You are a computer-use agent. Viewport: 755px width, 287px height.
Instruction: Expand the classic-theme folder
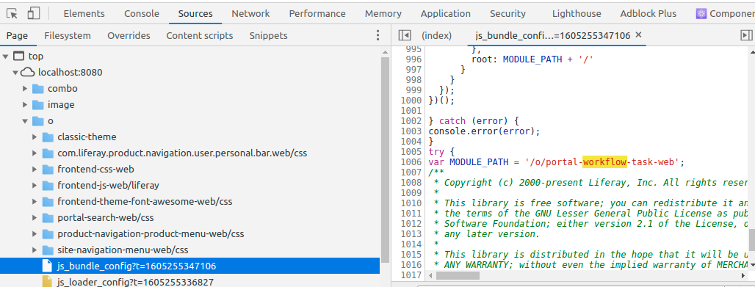pos(35,137)
